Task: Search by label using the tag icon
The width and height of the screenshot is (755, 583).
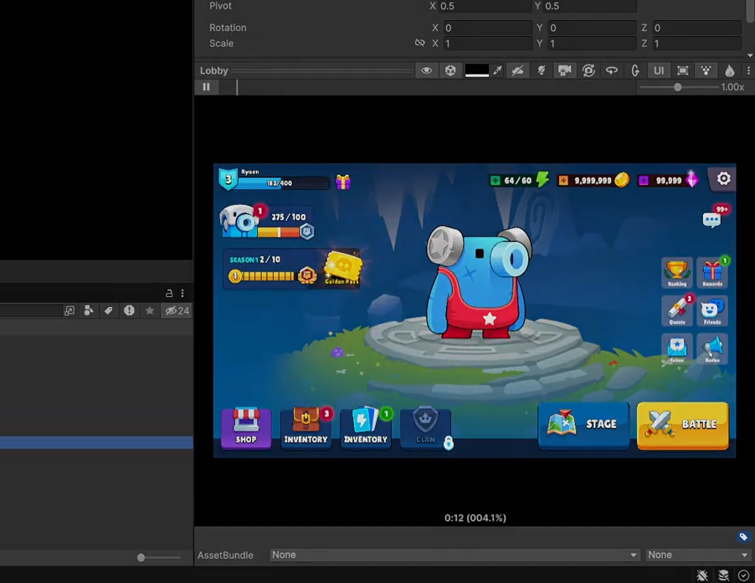Action: 108,310
